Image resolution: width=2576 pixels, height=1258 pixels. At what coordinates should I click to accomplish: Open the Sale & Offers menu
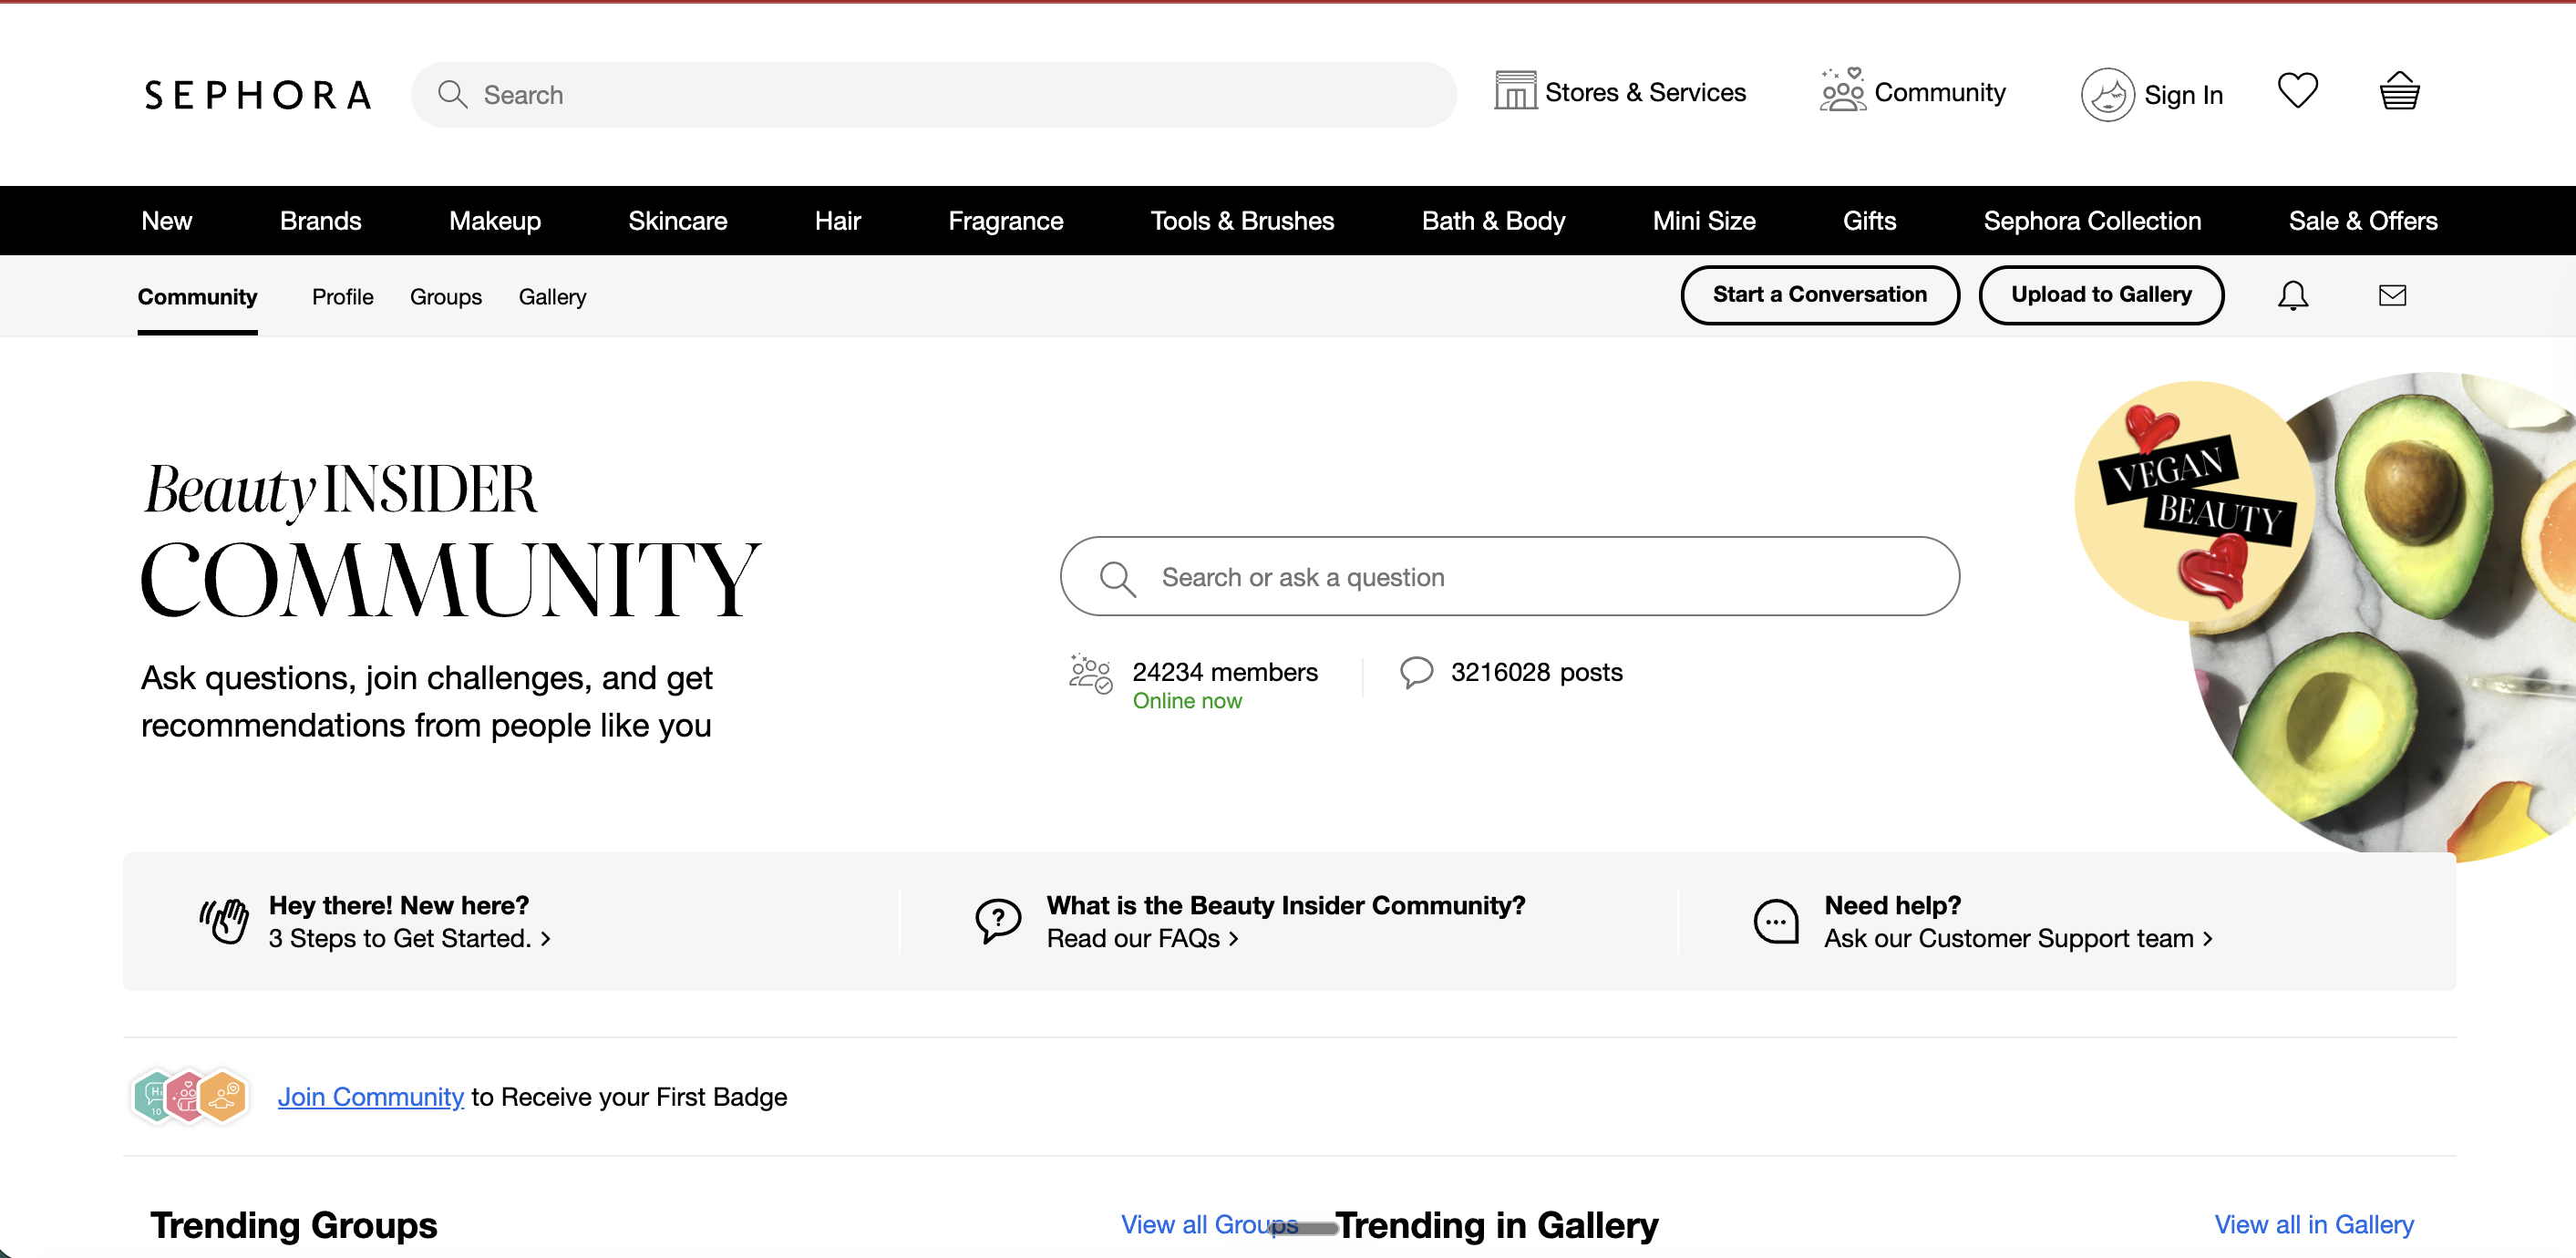tap(2363, 221)
